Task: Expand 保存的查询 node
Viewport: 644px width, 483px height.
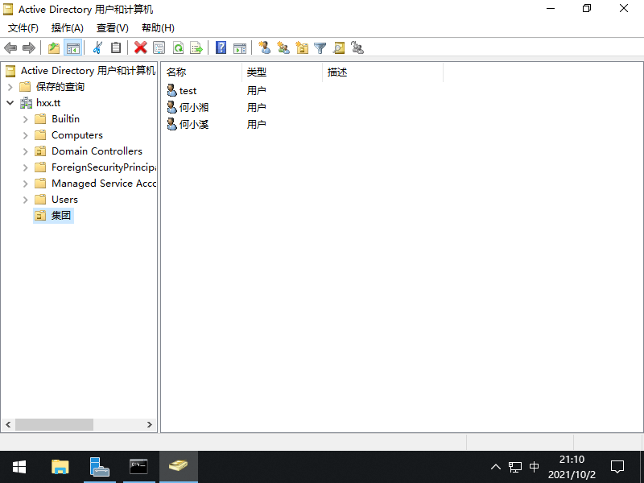Action: click(10, 87)
